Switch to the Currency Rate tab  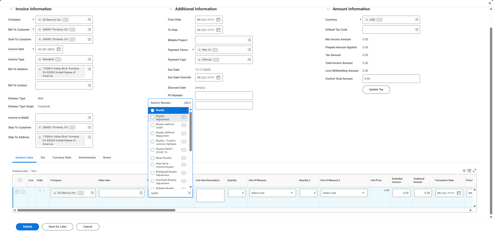tap(62, 158)
